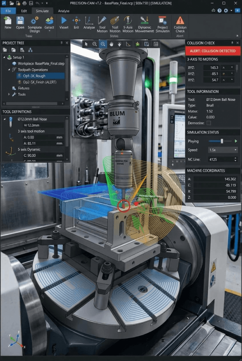Switch to the Simulate tab
This screenshot has width=242, height=361.
[42, 11]
